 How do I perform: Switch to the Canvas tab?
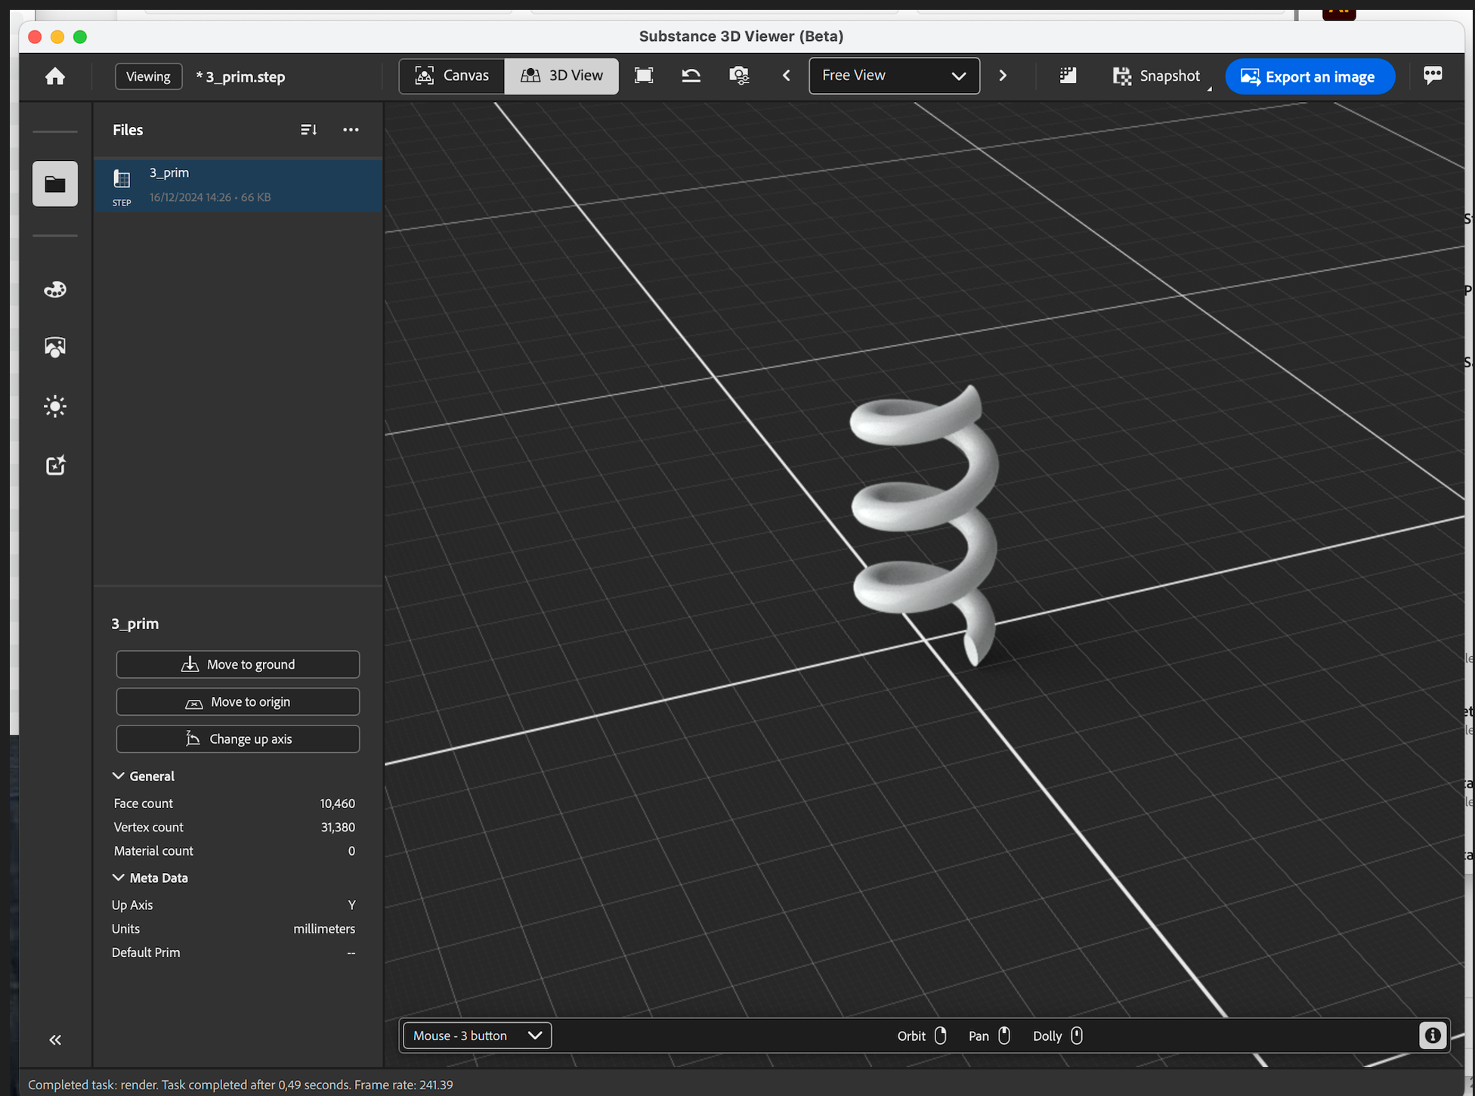[x=452, y=76]
